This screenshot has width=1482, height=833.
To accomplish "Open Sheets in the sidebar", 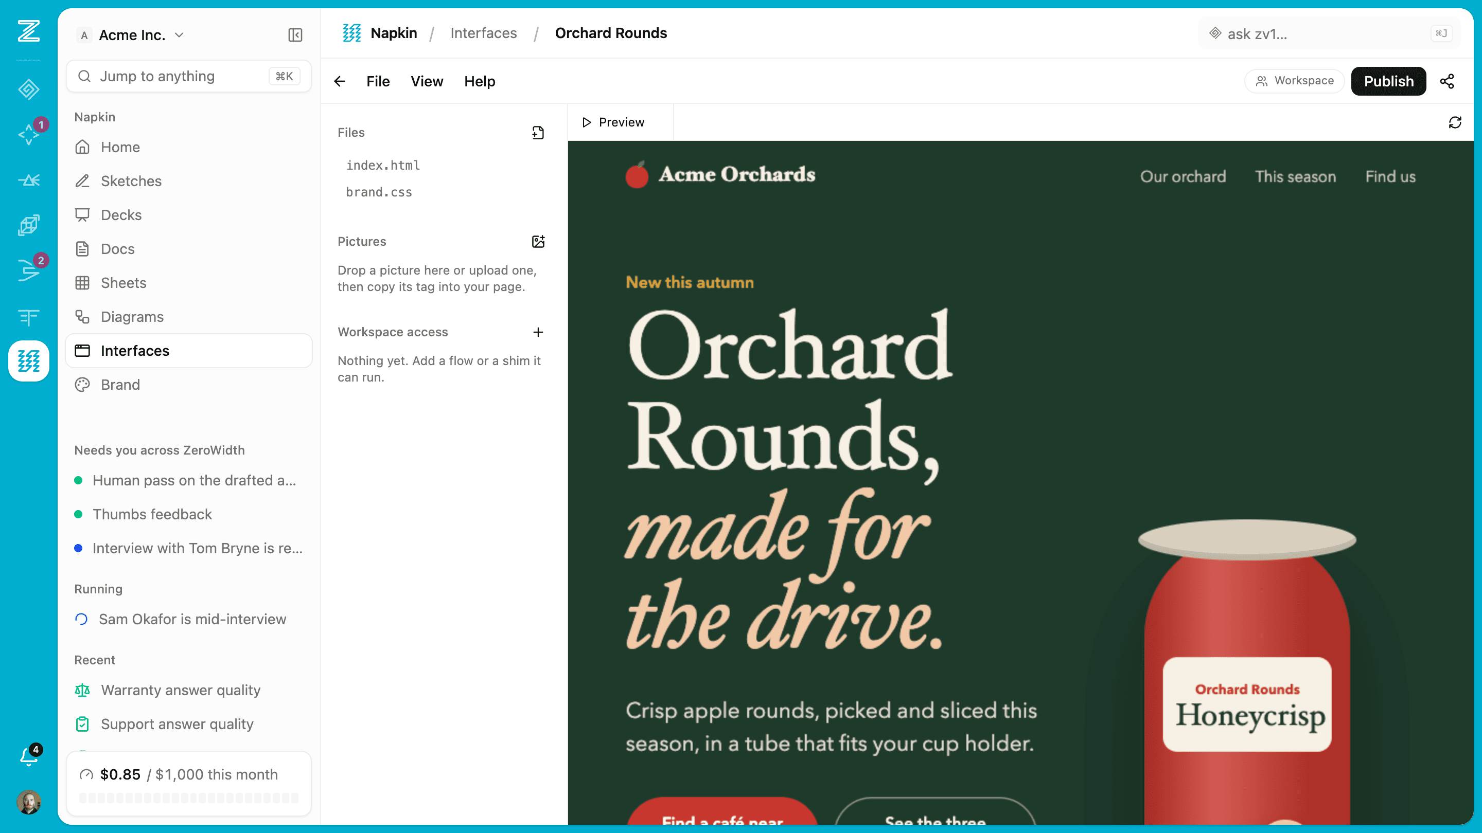I will coord(189,282).
